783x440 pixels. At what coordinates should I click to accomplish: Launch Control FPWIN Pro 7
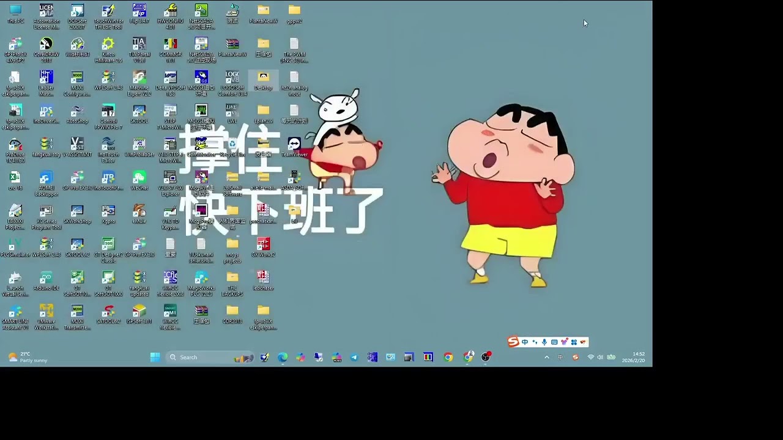[x=108, y=117]
